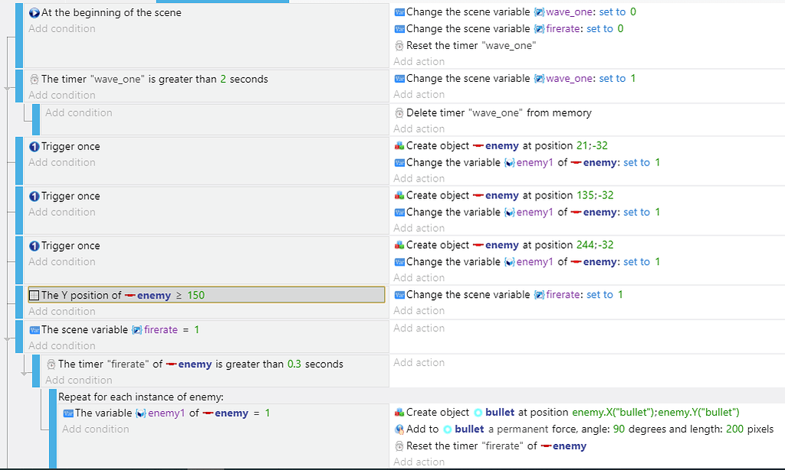Click the permanent force icon on the bullet action
785x470 pixels.
[x=399, y=429]
